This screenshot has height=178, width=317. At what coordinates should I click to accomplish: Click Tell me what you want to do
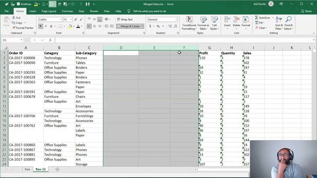[150, 11]
